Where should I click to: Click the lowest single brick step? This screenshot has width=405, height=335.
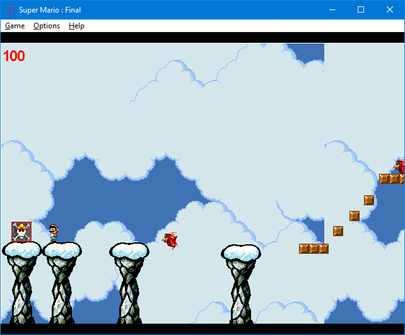338,231
